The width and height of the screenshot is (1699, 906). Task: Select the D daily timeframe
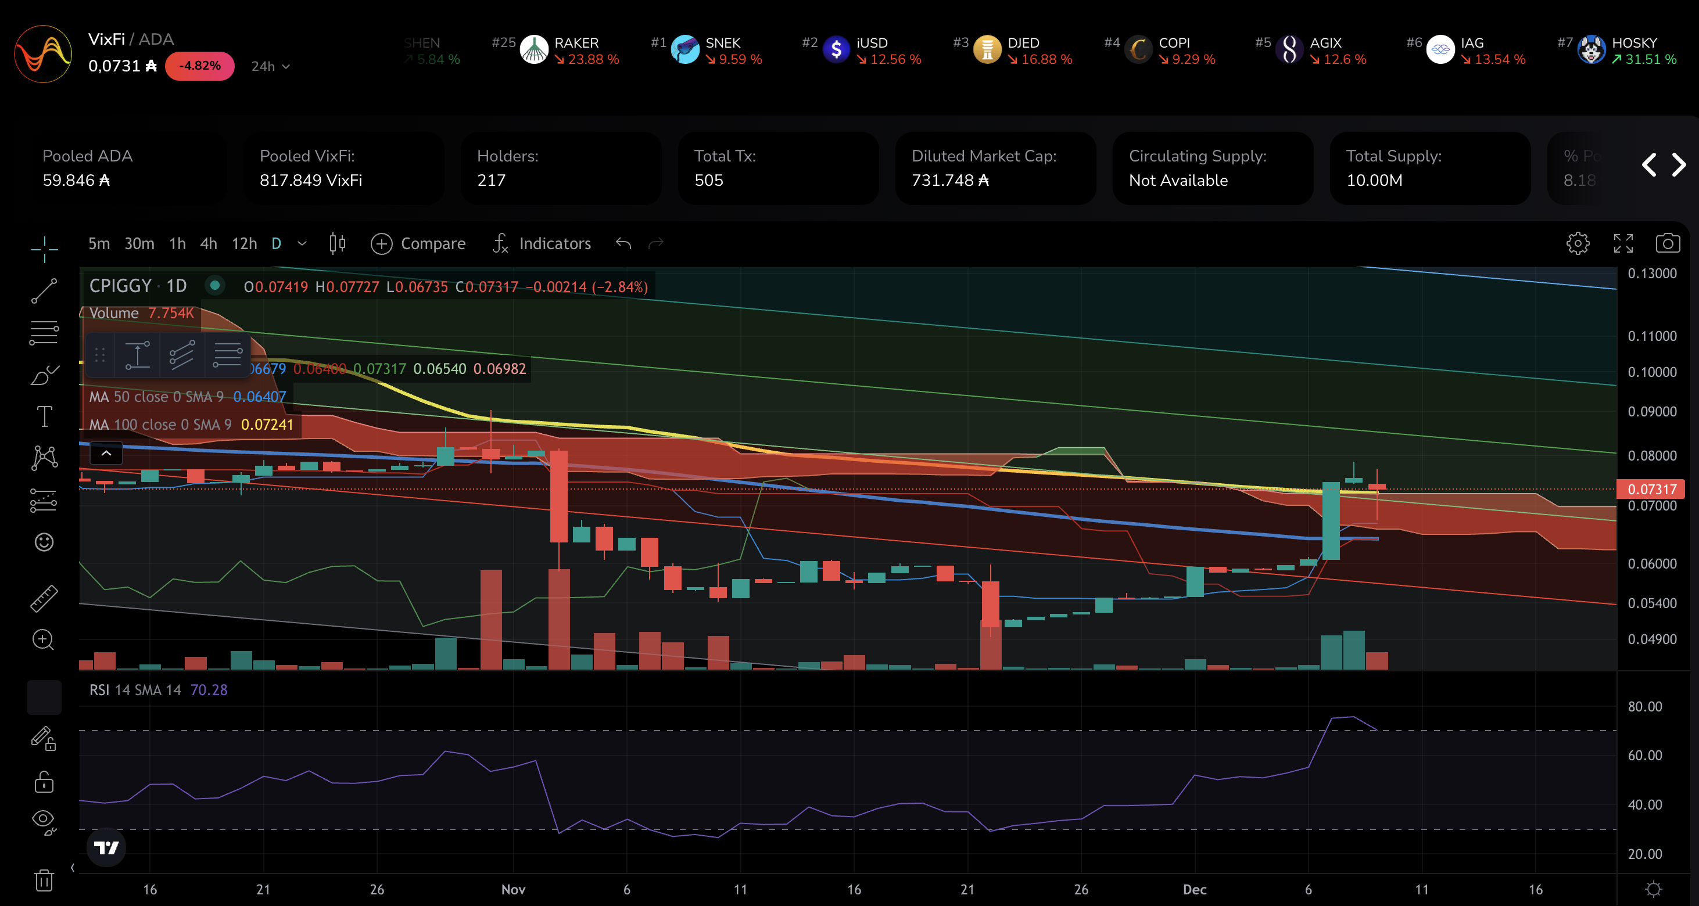277,244
